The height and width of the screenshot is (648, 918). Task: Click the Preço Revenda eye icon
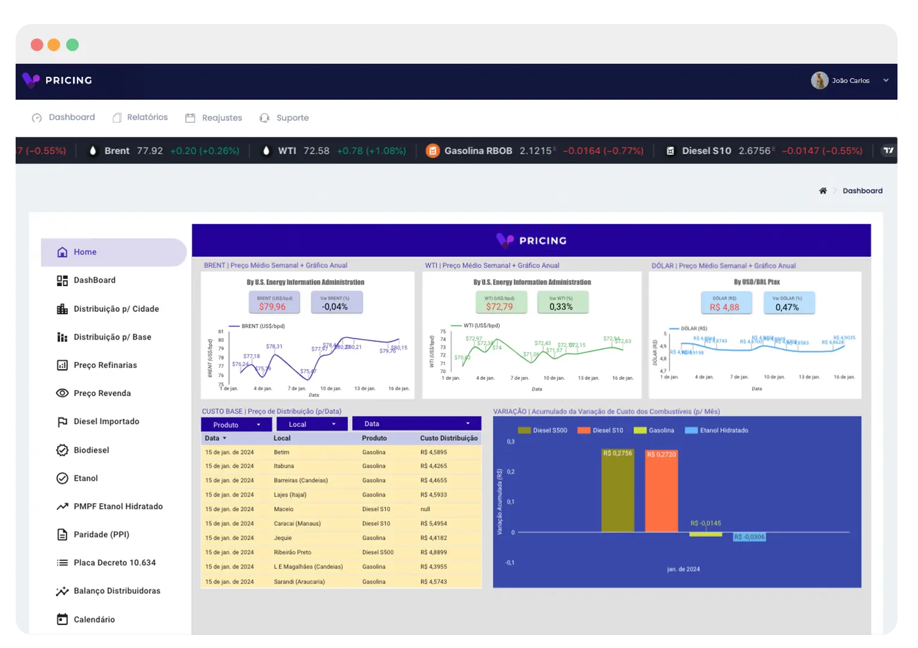pos(62,393)
